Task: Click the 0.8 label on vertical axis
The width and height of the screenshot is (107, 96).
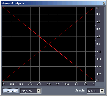Action: pos(98,14)
